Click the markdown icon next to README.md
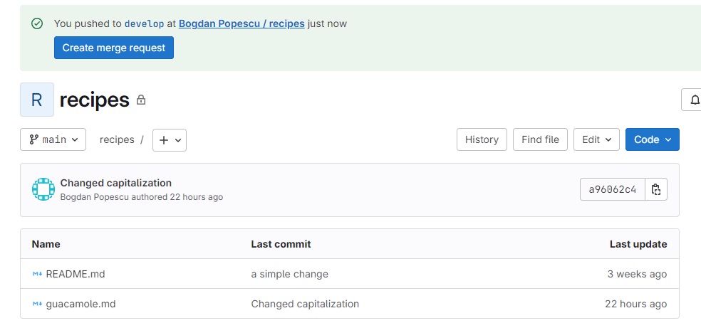 (37, 274)
